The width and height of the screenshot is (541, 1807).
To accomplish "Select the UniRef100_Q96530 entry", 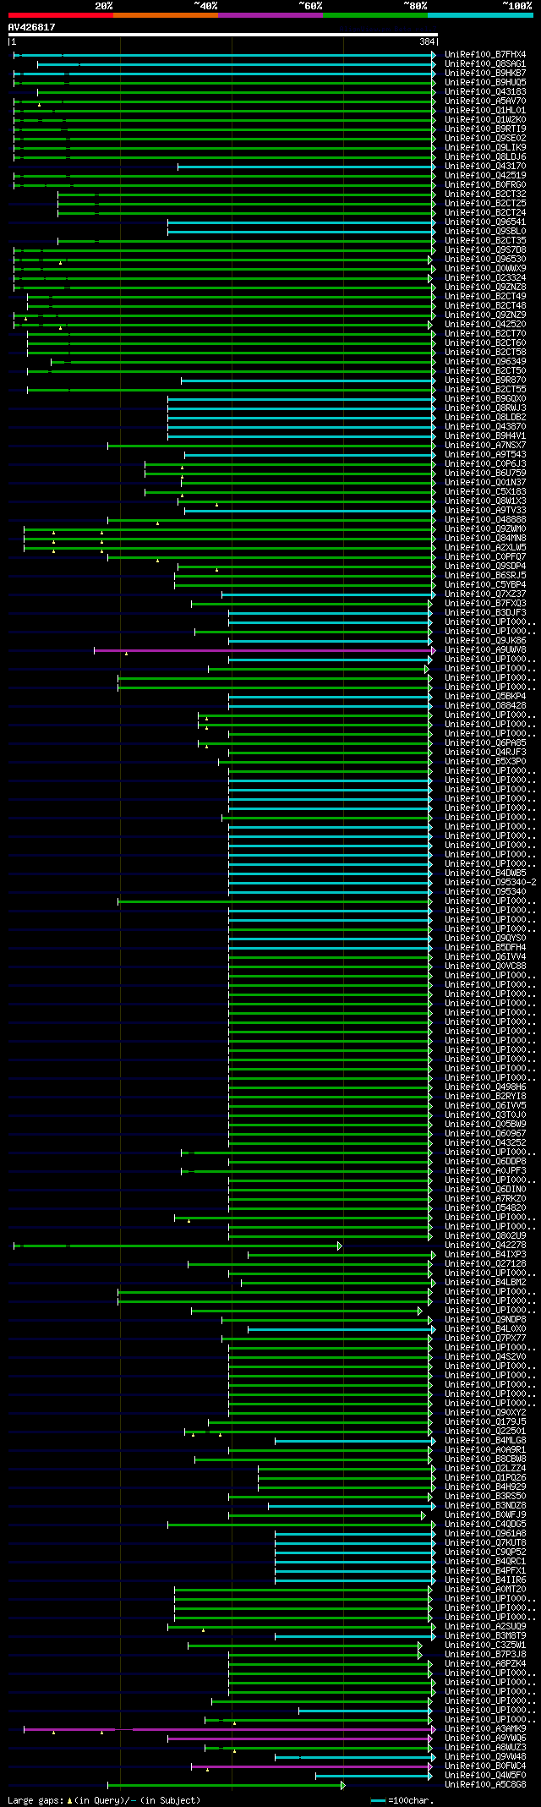I will [x=485, y=260].
